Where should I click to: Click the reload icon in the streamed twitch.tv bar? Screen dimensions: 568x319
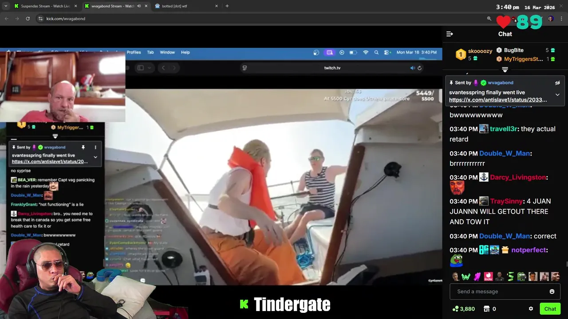[x=419, y=68]
